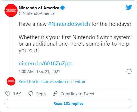This screenshot has height=112, width=137.
Task: Open the #NintendoSwitch hashtag
Action: click(69, 24)
